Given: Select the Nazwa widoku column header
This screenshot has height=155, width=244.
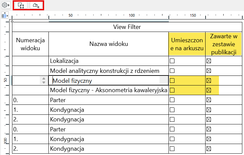Looking at the screenshot, I should (109, 44).
